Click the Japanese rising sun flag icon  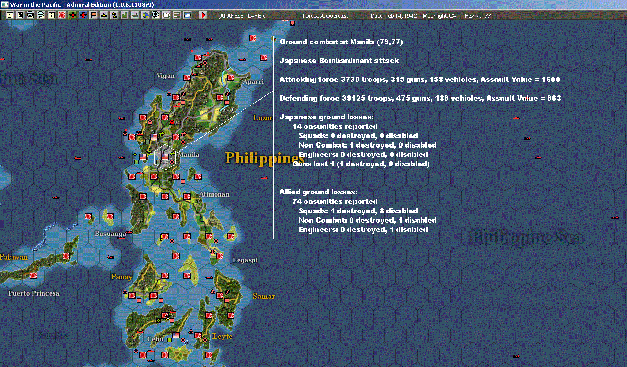(x=62, y=15)
